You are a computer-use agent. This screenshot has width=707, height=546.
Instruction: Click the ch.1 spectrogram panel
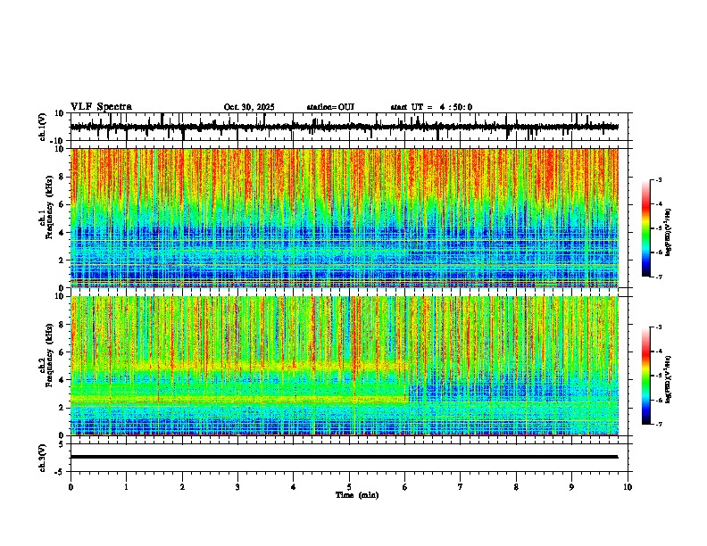pyautogui.click(x=345, y=218)
